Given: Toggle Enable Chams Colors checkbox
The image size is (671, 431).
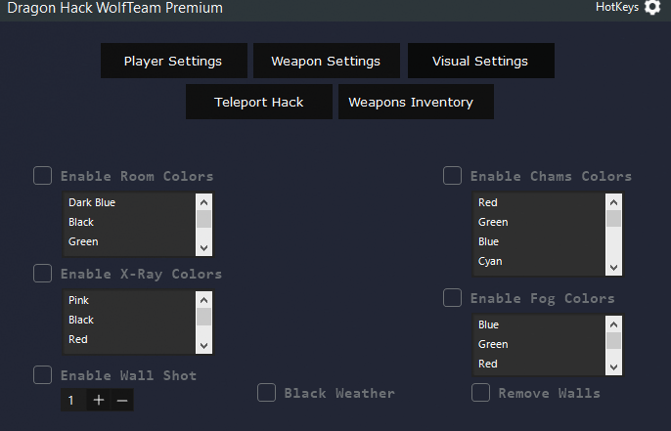Looking at the screenshot, I should tap(452, 176).
